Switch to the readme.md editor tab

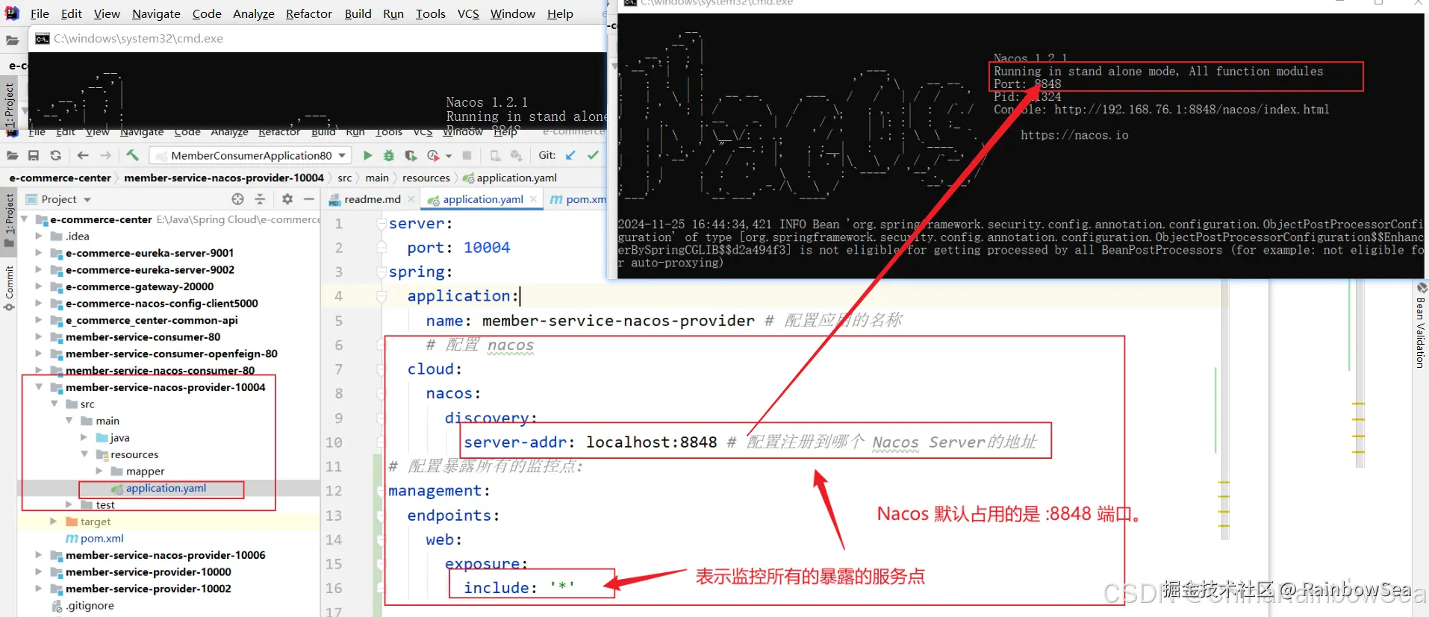click(x=373, y=199)
